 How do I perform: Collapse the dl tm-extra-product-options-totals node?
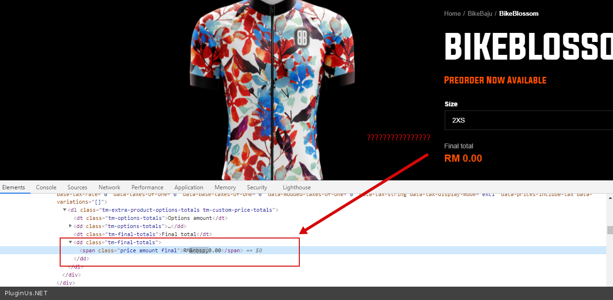point(65,210)
